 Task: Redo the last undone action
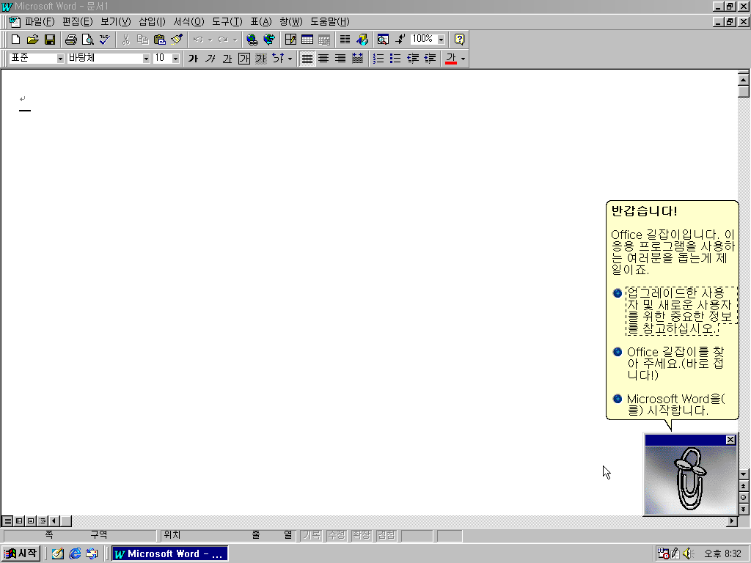click(x=223, y=40)
